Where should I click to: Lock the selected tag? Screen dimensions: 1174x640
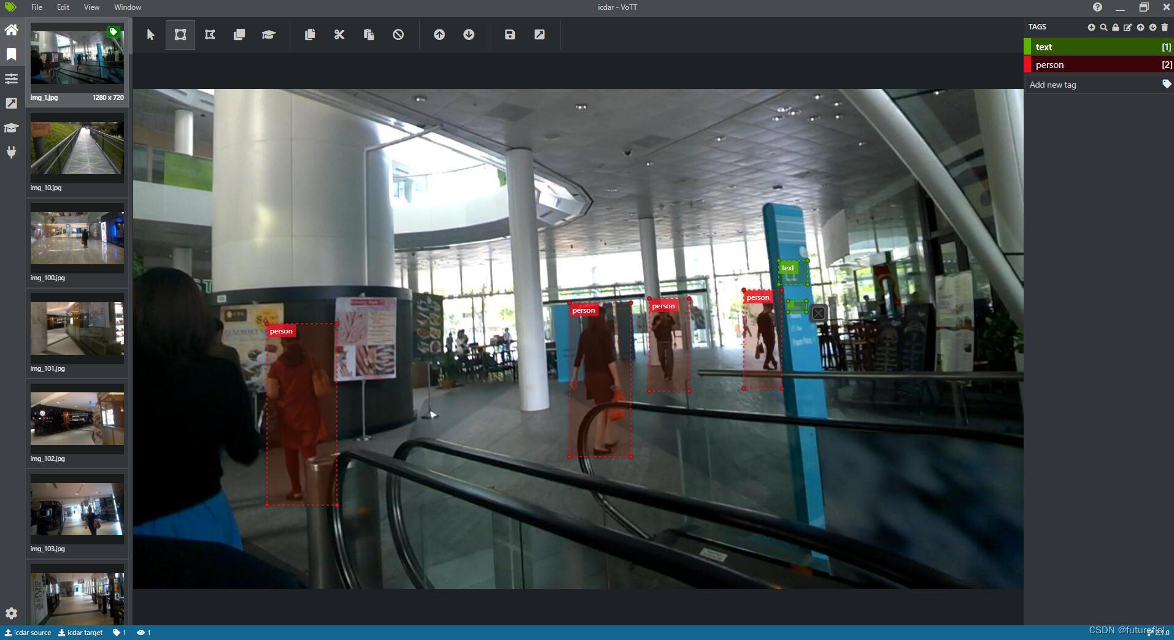[1116, 27]
